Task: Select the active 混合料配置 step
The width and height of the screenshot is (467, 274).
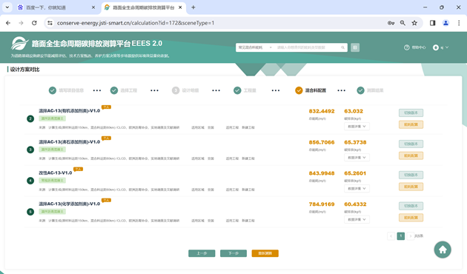Action: click(x=311, y=90)
